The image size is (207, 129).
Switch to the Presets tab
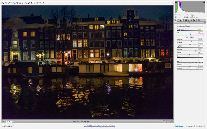click(x=196, y=20)
